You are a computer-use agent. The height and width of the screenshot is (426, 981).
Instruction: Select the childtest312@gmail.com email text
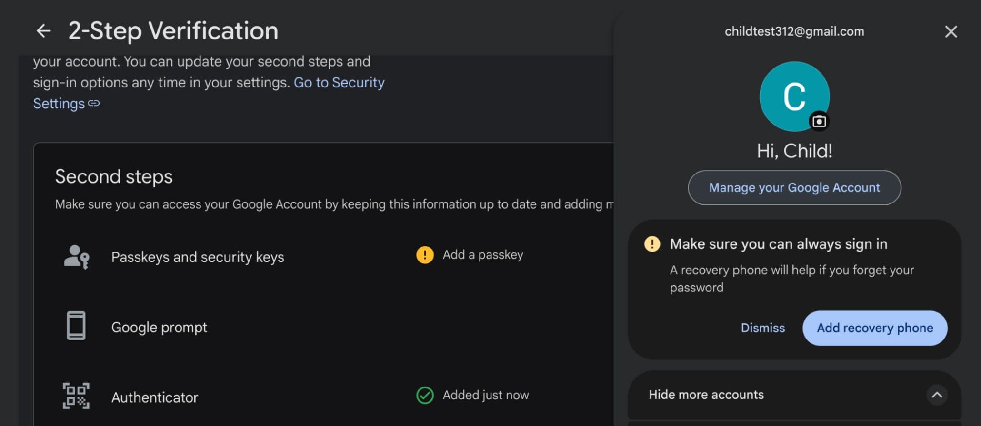pyautogui.click(x=794, y=31)
